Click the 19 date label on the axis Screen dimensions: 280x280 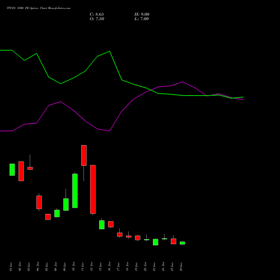(137, 267)
